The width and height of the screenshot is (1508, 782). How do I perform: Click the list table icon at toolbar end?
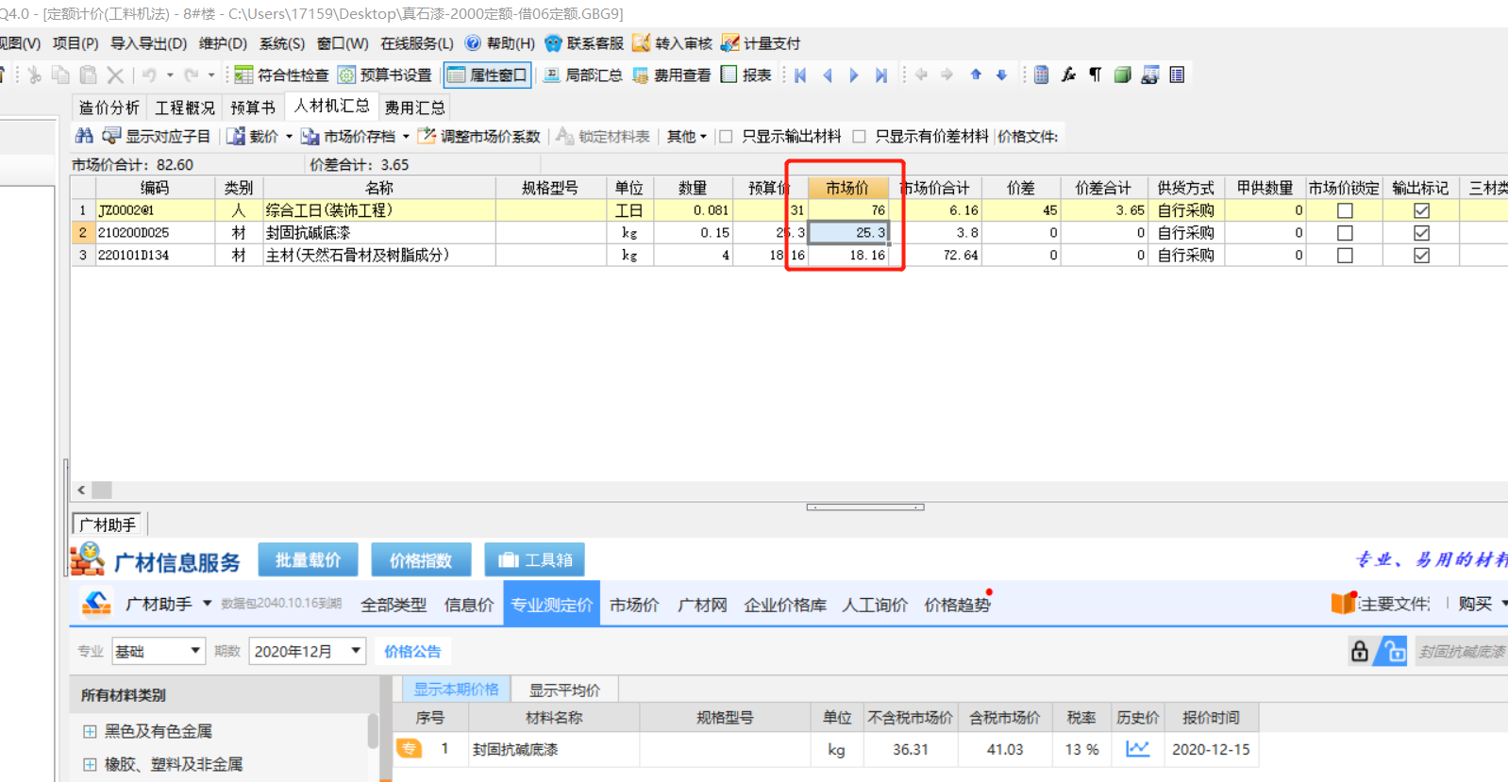[x=1177, y=75]
